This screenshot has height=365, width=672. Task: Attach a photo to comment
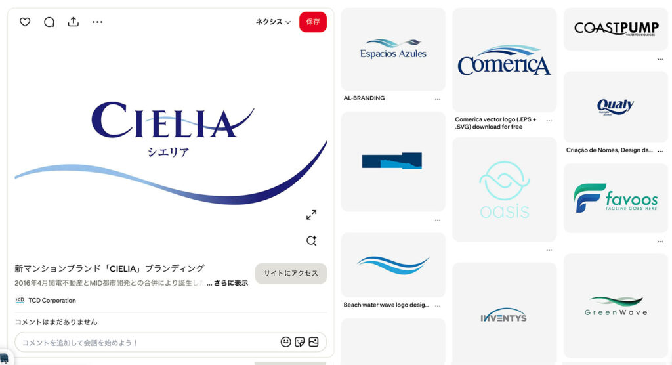click(314, 342)
